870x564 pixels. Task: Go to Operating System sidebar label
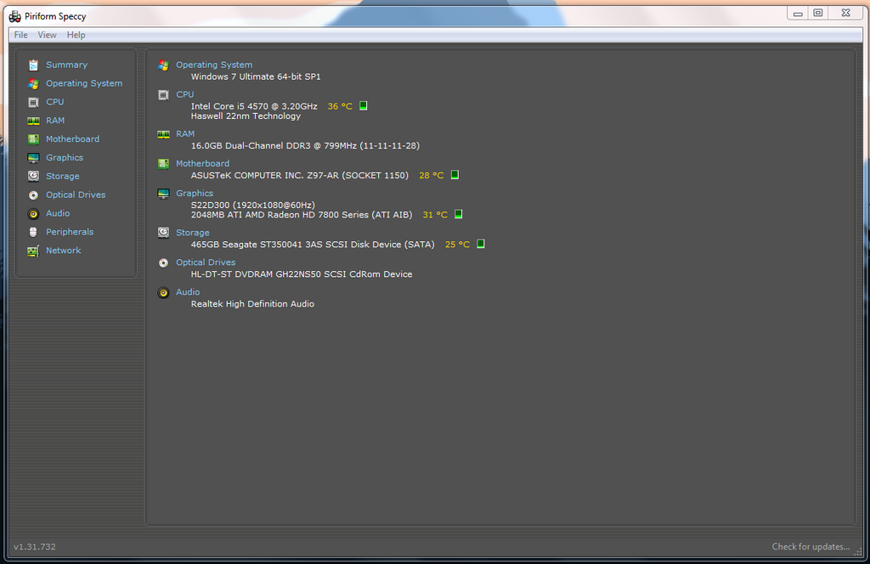84,83
